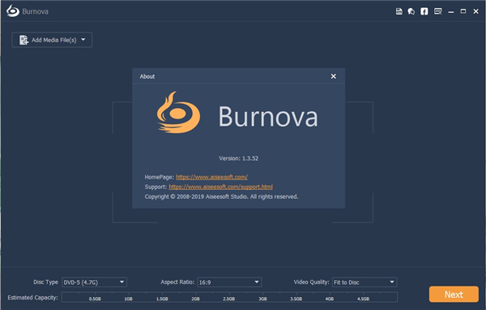Open the Disc Type DVD-5 dropdown
This screenshot has height=310, width=486.
tap(94, 282)
